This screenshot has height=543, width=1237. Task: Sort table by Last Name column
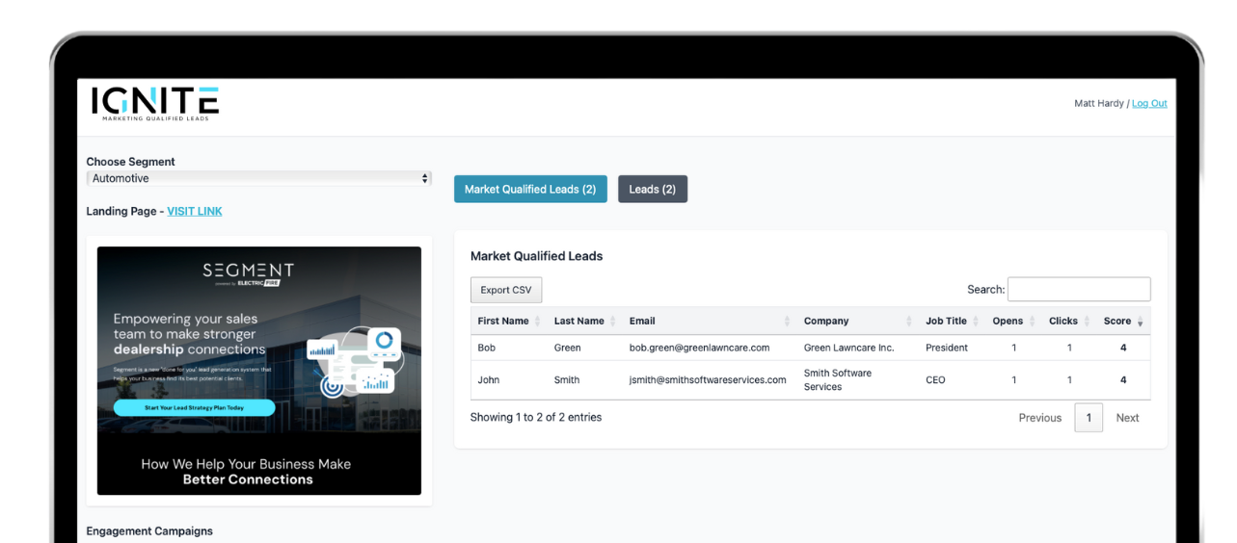pos(578,322)
